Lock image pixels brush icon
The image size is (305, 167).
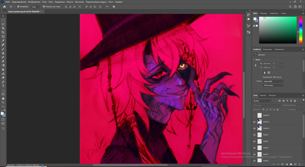click(267, 109)
